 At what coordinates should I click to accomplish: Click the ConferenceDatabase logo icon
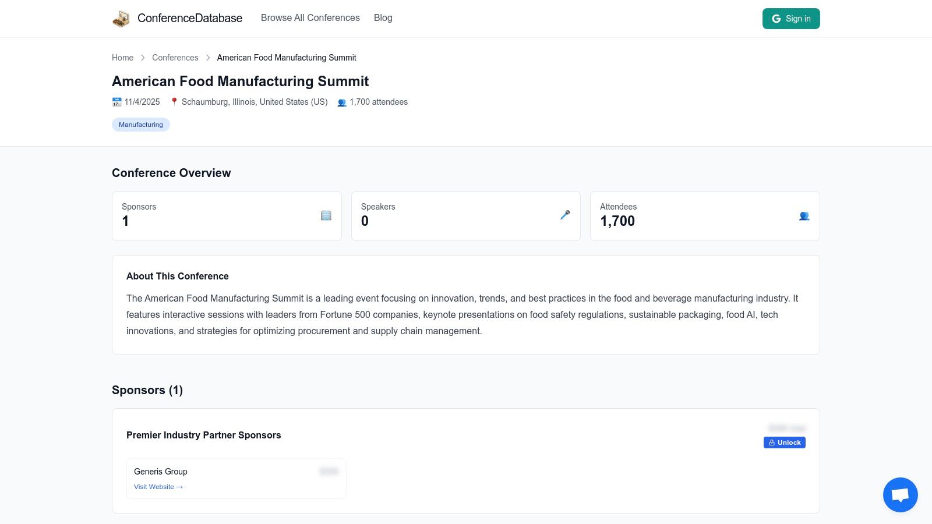click(x=121, y=19)
